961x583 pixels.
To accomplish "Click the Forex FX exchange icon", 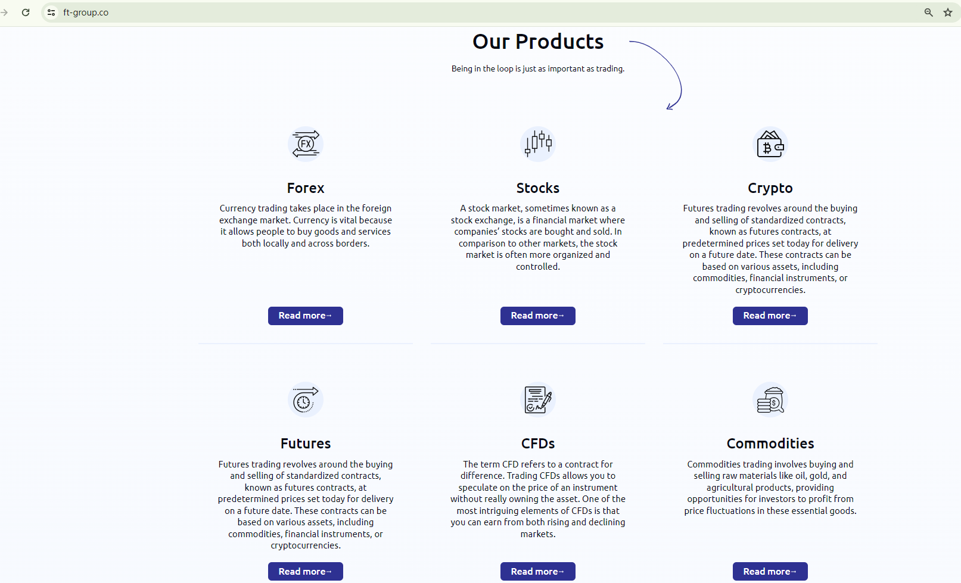I will (x=306, y=144).
